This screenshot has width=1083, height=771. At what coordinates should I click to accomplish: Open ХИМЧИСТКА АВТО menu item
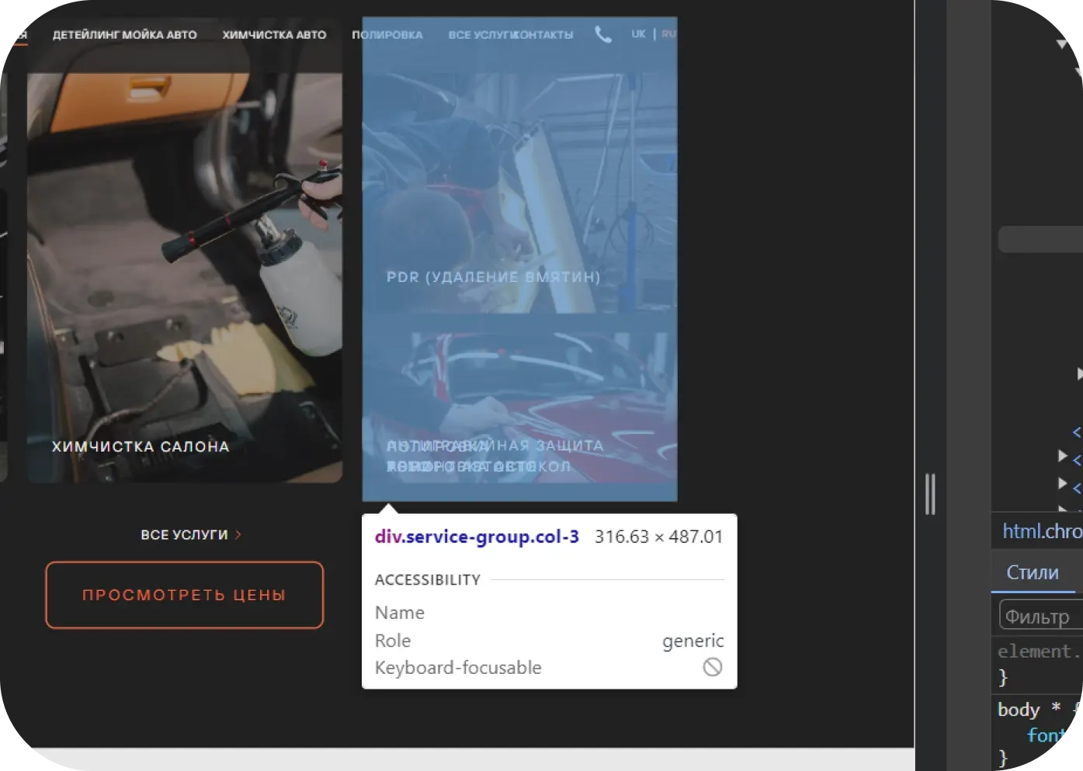point(274,35)
